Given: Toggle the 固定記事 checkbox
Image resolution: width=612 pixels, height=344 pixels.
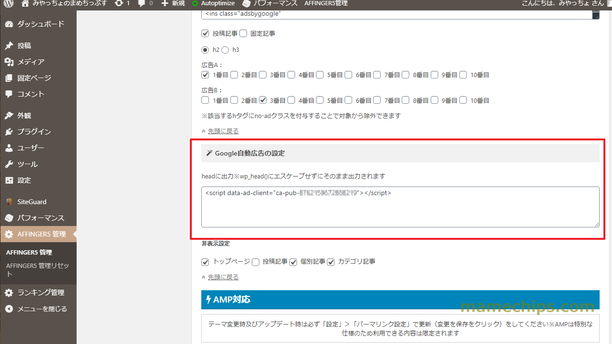Looking at the screenshot, I should [x=243, y=33].
